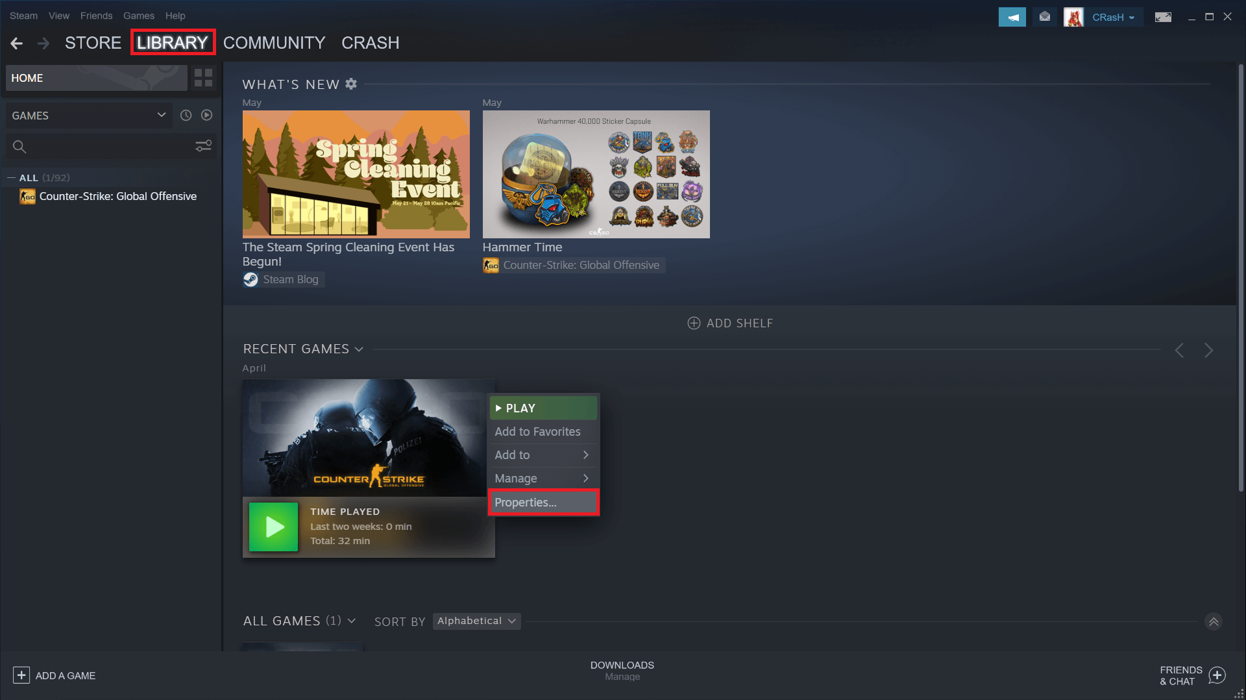Open the Friends menu

pyautogui.click(x=96, y=16)
